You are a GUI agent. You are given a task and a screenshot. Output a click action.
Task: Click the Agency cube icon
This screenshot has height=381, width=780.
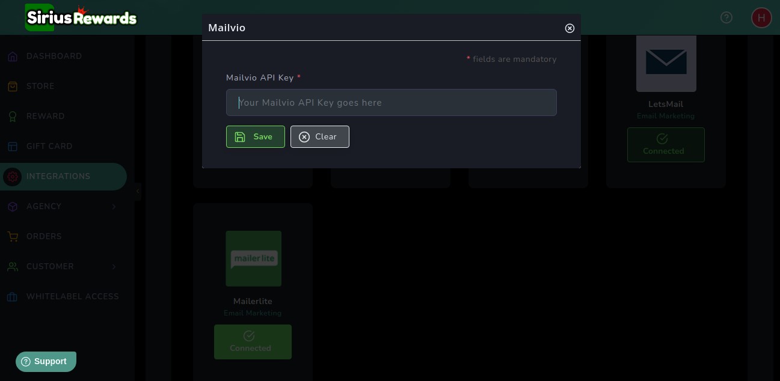pyautogui.click(x=13, y=207)
